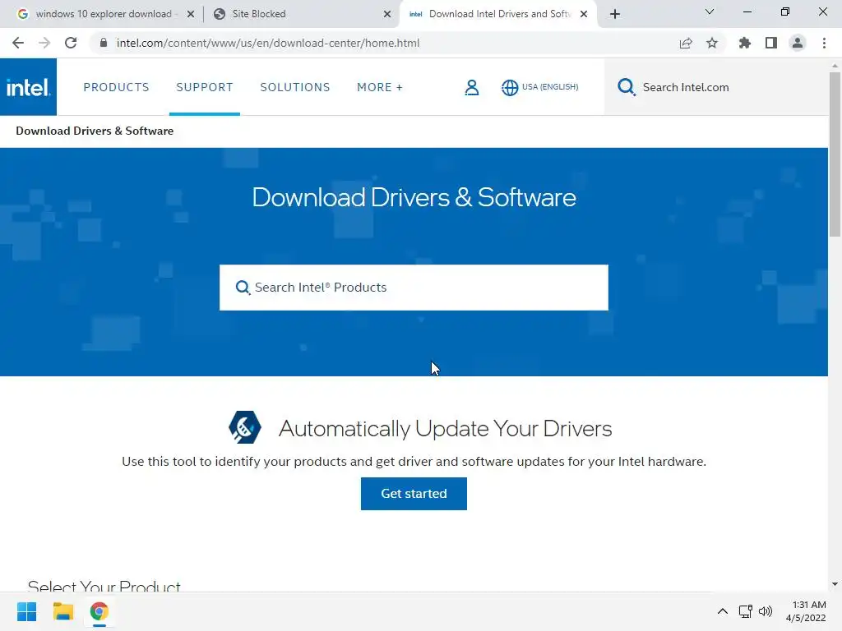The width and height of the screenshot is (842, 631).
Task: Click the Search Intel.com magnifier icon
Action: (x=626, y=87)
